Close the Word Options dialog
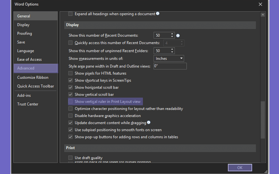Screen dimensions: 279x174 [260, 4]
